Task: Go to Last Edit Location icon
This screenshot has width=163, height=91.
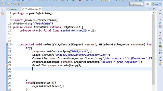Action: pos(15,4)
